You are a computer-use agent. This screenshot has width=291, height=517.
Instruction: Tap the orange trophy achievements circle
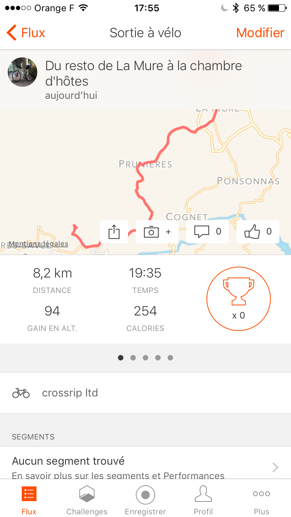pyautogui.click(x=238, y=299)
